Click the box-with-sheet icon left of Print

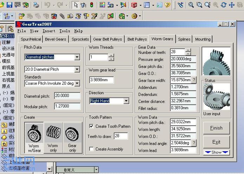coord(26,5)
